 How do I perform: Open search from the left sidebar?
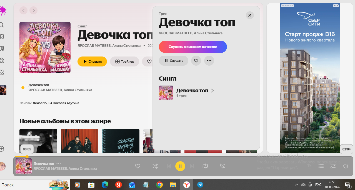2,25
